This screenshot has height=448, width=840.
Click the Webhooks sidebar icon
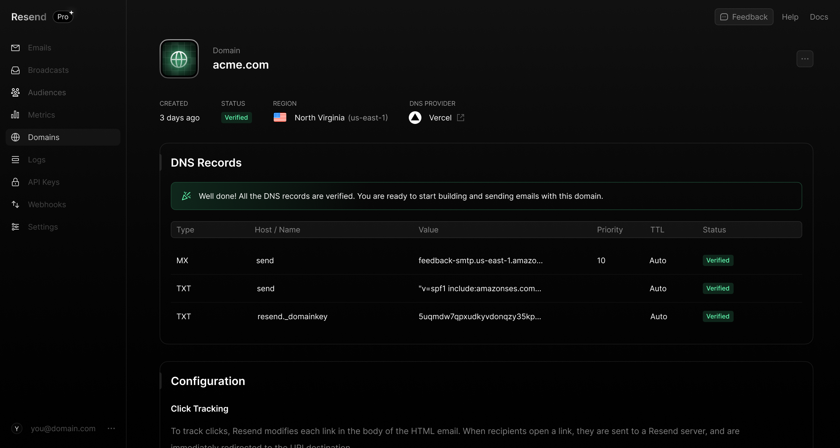click(15, 204)
